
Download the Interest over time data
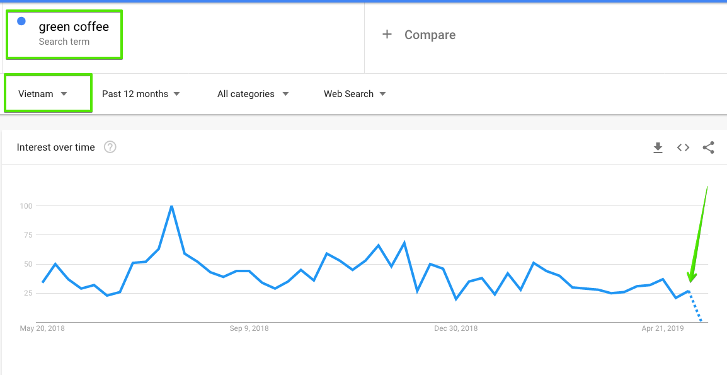point(658,147)
